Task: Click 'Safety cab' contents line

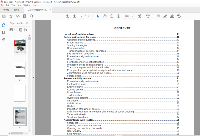Action: click(x=123, y=123)
